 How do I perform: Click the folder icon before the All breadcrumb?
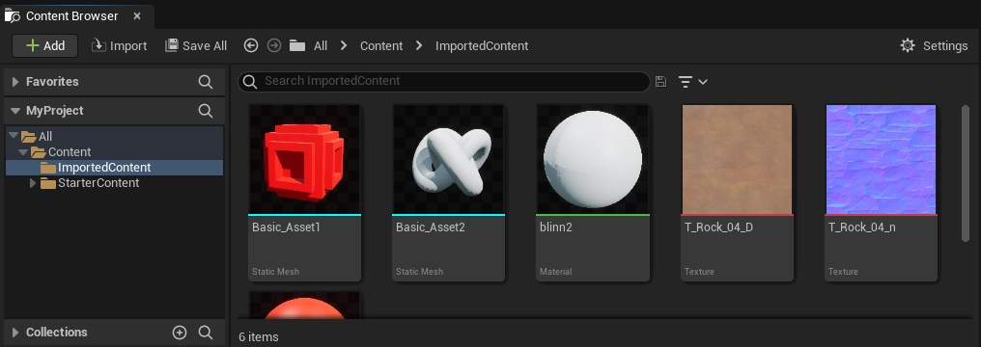coord(297,45)
